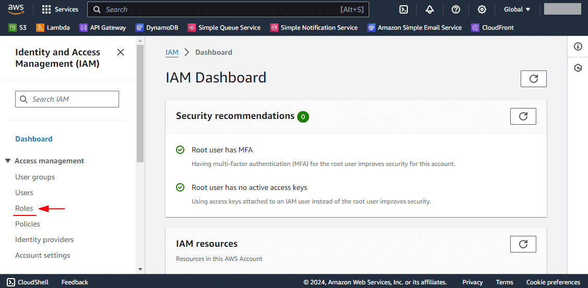Click the green 0 recommendations badge
This screenshot has width=588, height=288.
coord(303,117)
